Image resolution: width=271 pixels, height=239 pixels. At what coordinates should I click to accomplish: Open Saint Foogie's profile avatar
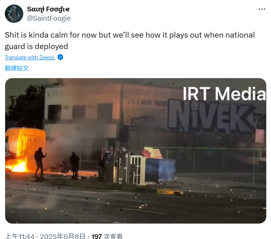point(14,14)
